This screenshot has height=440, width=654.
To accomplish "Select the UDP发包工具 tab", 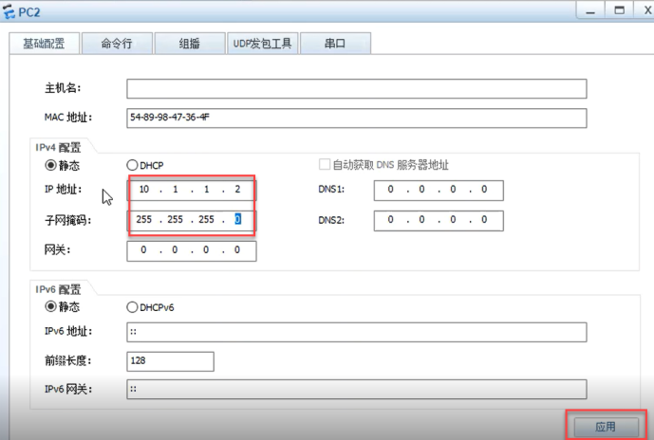I will coord(261,44).
